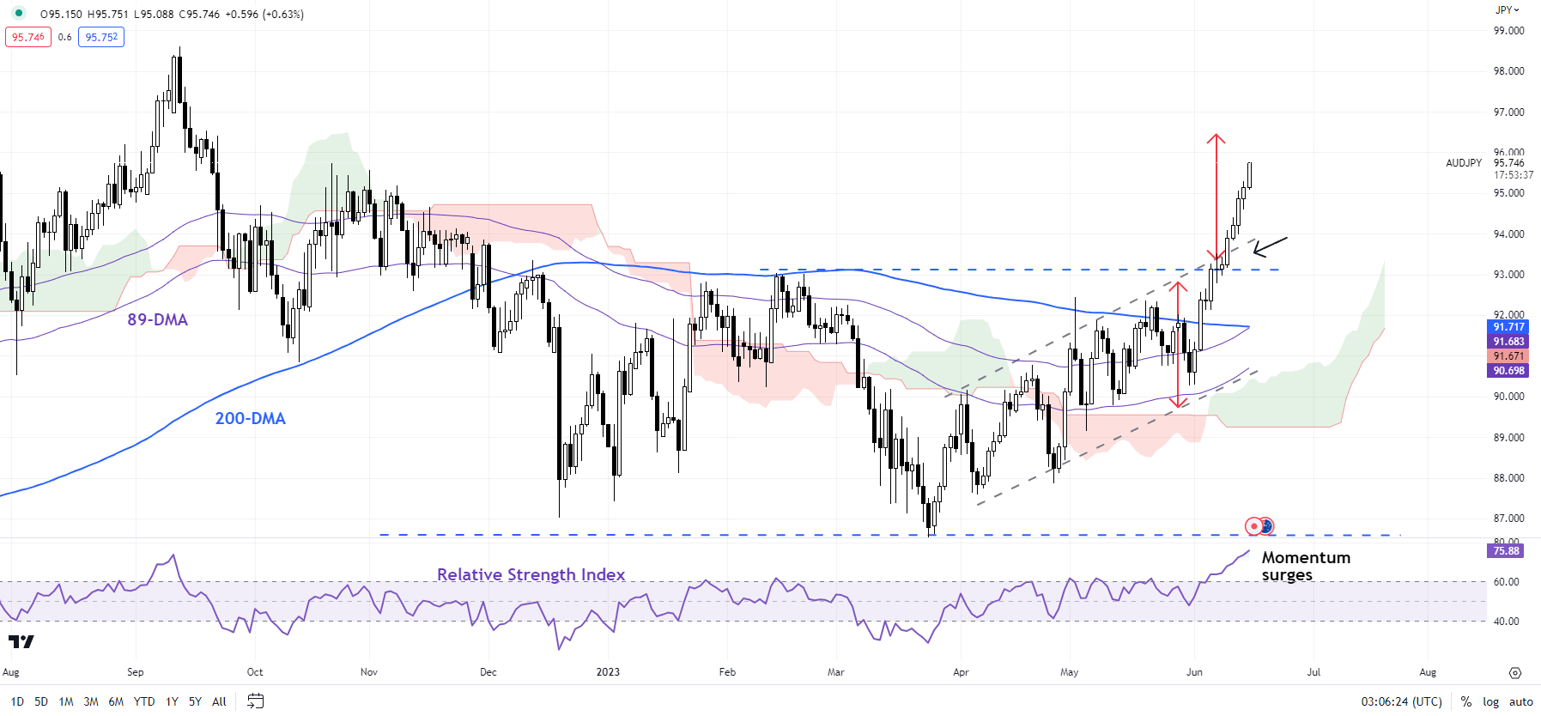
Task: Select the 3M time range
Action: [x=91, y=701]
